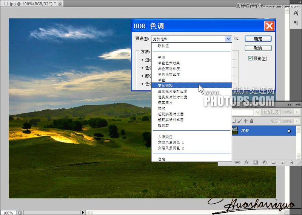
Task: Select 单色艺术效果 preset
Action: point(169,63)
